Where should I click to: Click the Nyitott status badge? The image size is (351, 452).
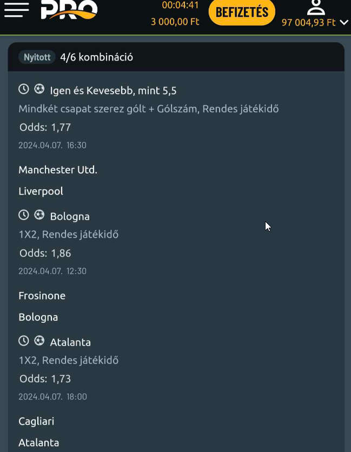(37, 57)
